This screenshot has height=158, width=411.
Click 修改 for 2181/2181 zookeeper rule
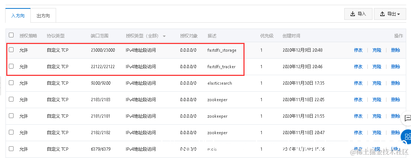pos(358,116)
